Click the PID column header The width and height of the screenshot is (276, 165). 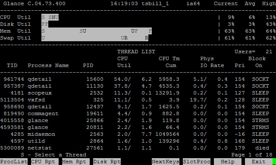88,65
